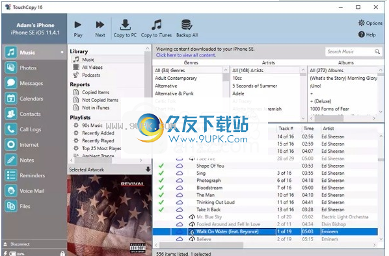Open the Contacts section

34,114
